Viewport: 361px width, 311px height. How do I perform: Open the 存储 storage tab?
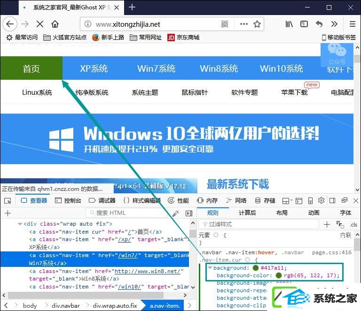point(265,200)
